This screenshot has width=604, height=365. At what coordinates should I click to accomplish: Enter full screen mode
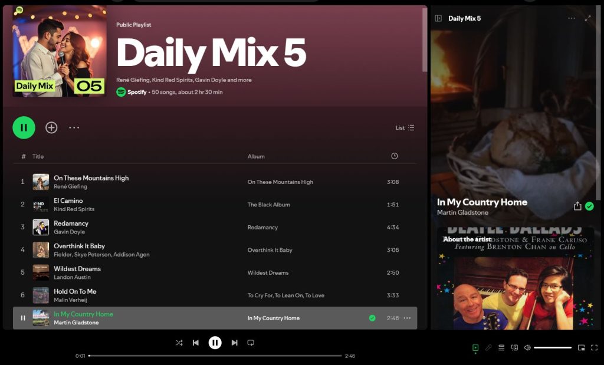(595, 348)
